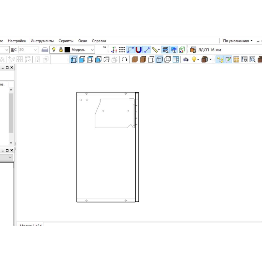Click the black layer color swatch
262x262 pixels.
pos(67,50)
